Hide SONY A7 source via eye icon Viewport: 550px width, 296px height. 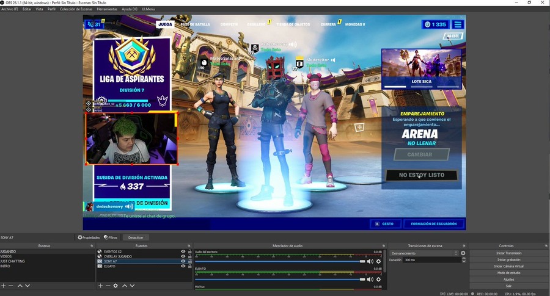point(183,261)
